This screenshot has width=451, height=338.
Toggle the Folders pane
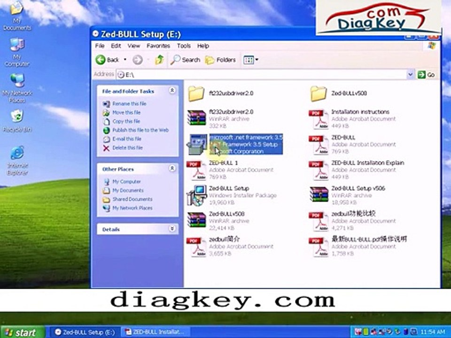[x=221, y=60]
